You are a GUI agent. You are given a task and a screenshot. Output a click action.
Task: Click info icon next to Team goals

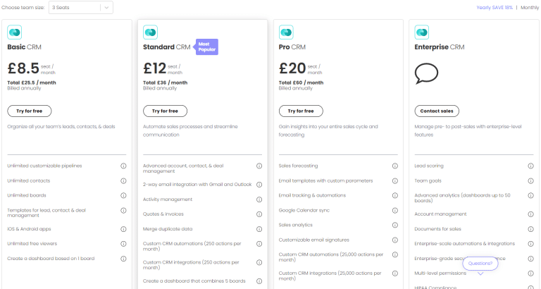[530, 181]
